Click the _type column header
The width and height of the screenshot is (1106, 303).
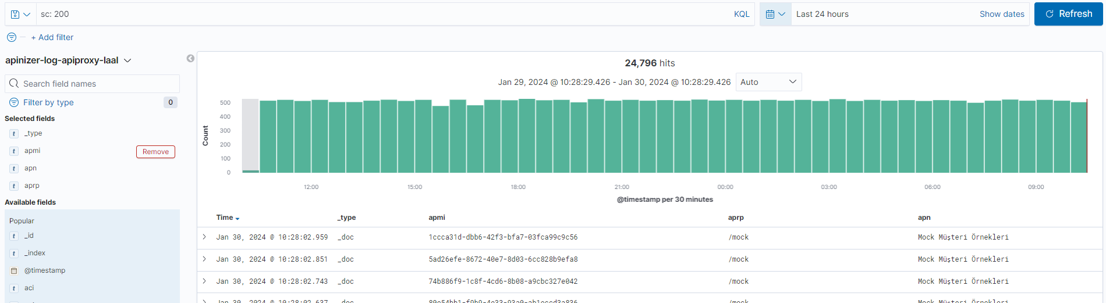click(346, 218)
